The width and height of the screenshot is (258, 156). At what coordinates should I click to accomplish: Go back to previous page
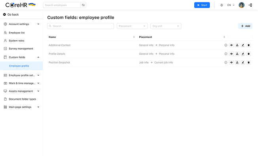point(11,15)
